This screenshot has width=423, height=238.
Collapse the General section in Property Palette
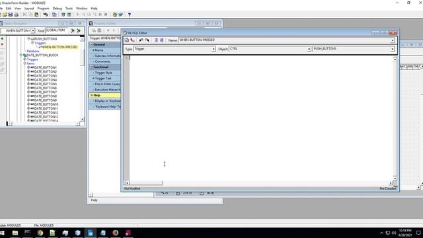tap(91, 44)
